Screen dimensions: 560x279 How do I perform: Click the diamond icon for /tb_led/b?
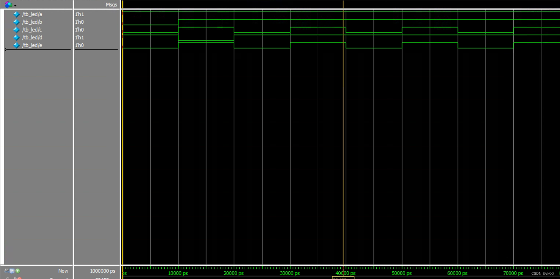16,22
